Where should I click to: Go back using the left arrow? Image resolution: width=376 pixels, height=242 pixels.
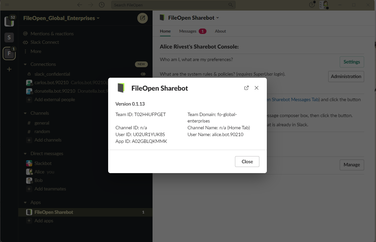(80, 5)
